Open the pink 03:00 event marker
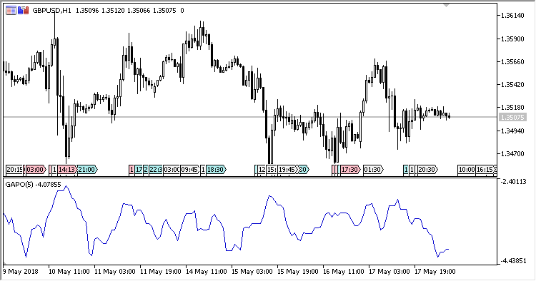The height and width of the screenshot is (281, 536). [36, 170]
